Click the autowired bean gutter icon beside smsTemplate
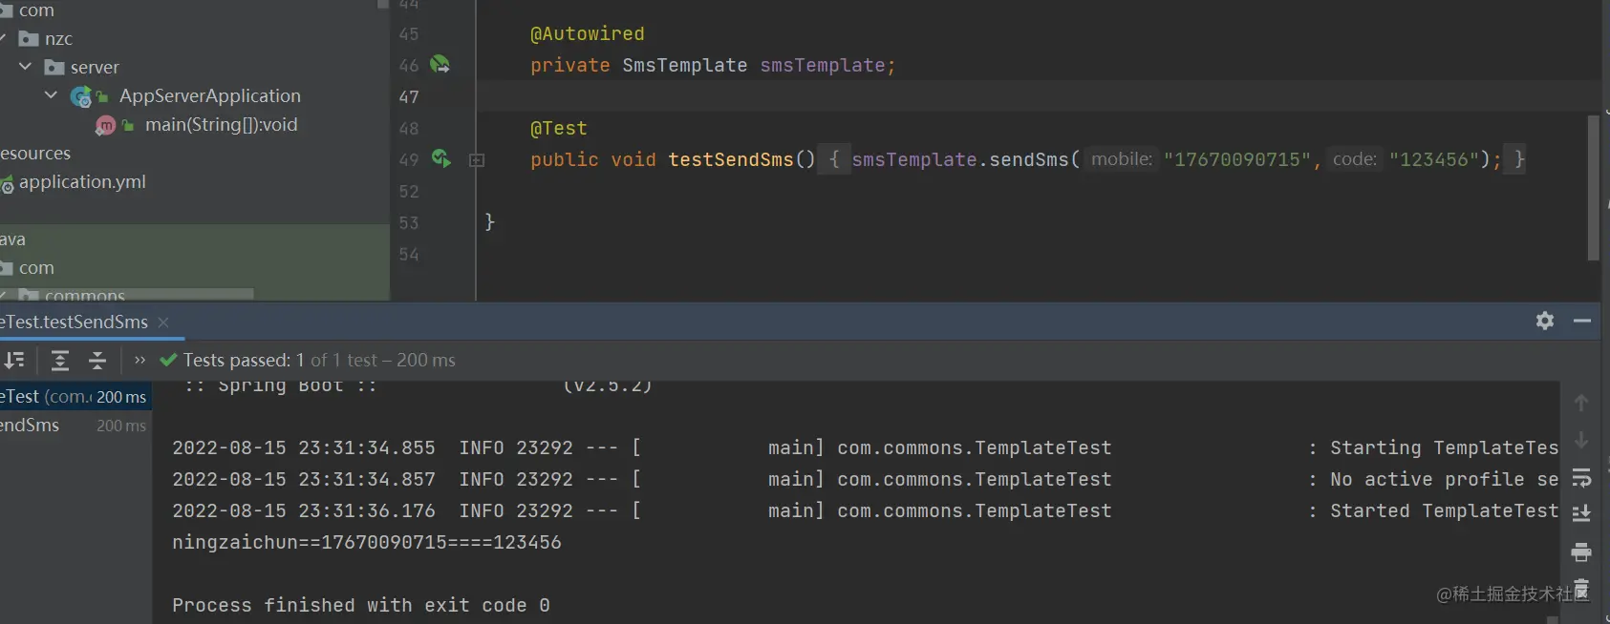 440,64
